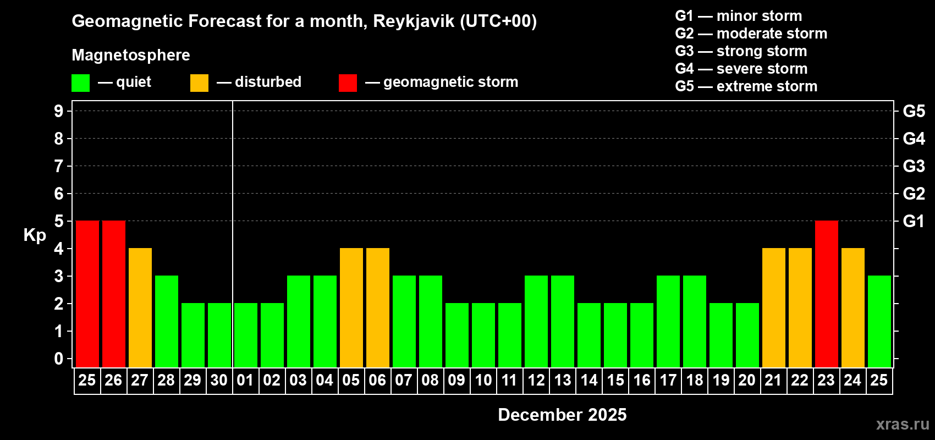The width and height of the screenshot is (935, 440).
Task: Click the December 2025 month label
Action: [562, 415]
